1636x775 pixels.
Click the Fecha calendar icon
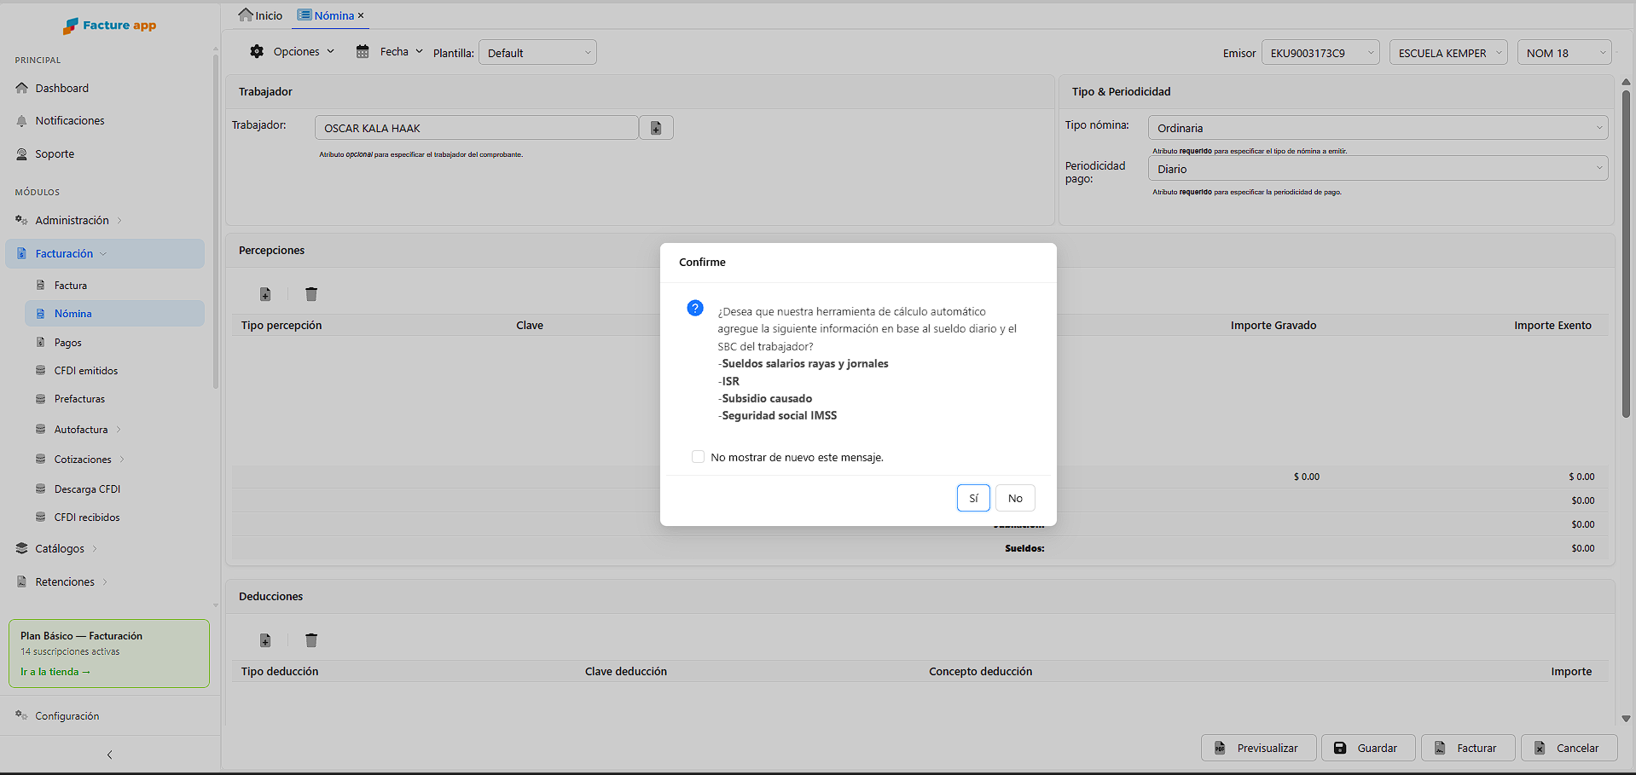(363, 51)
